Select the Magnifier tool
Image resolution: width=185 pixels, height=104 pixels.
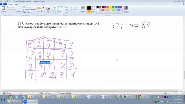43,12
